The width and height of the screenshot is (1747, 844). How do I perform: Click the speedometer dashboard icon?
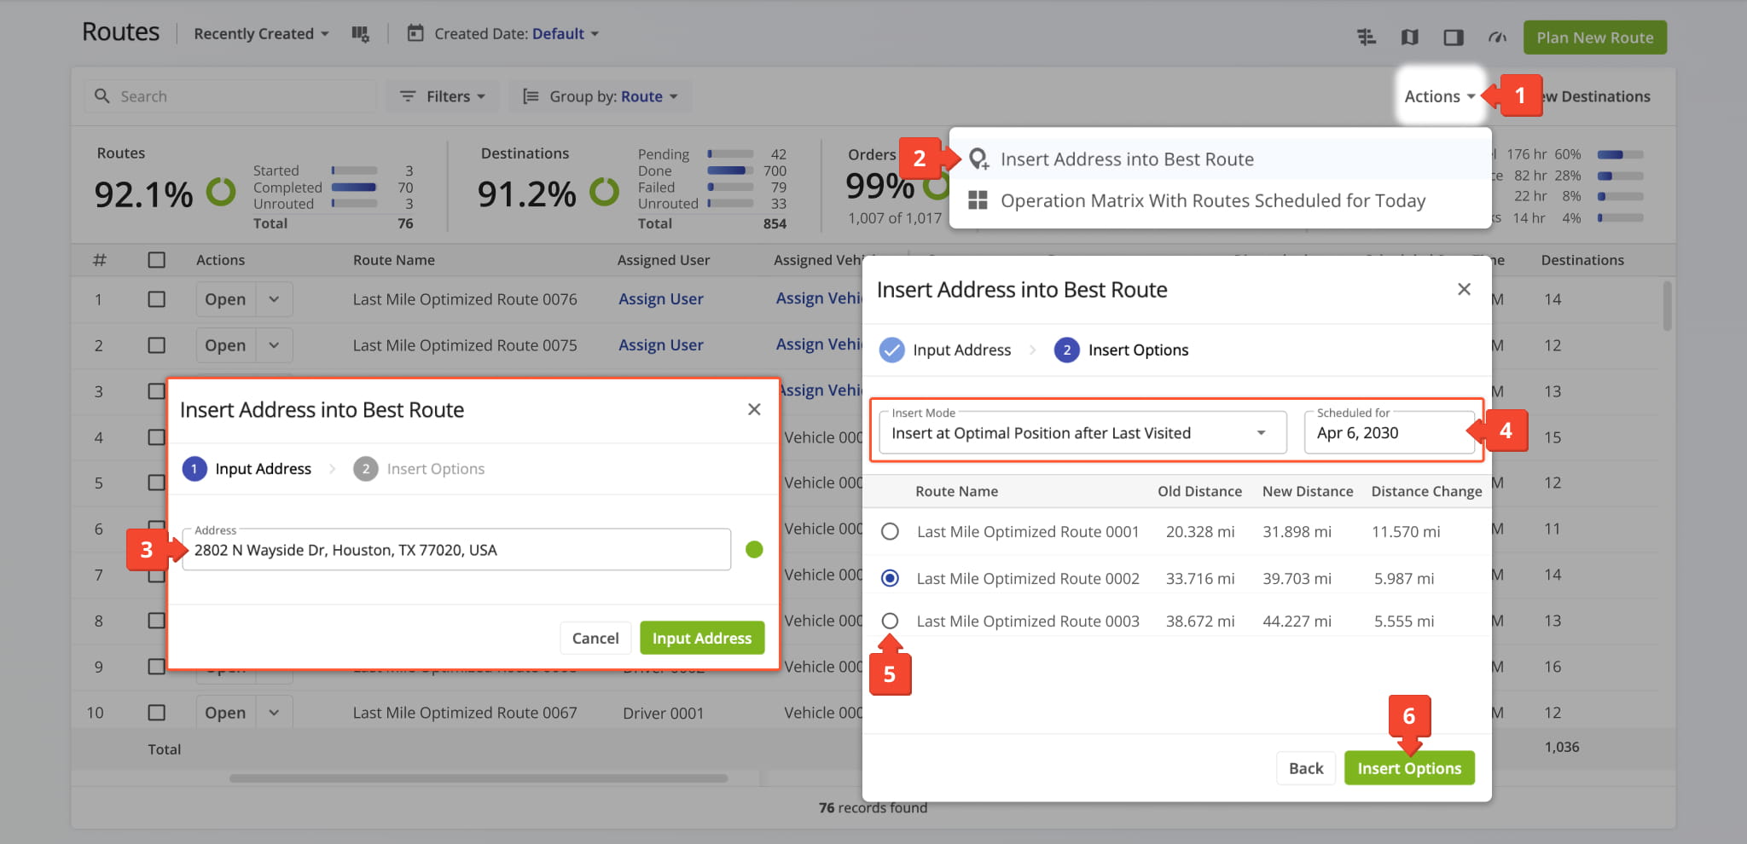(x=1499, y=37)
